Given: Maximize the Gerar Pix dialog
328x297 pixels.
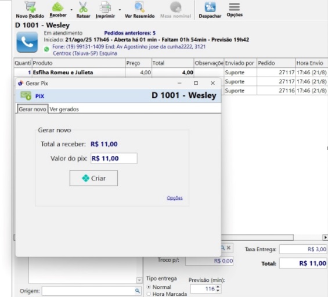Looking at the screenshot, I should pos(196,83).
